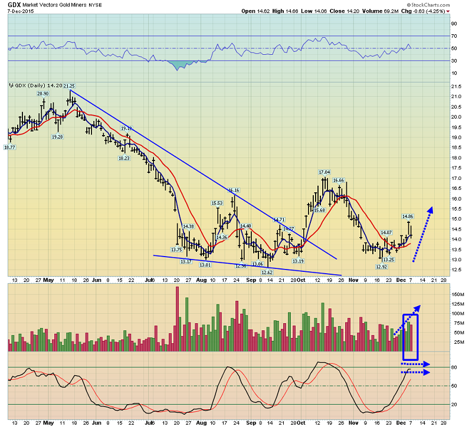Screen dimensions: 472x427
Task: Click the 70 level on the RSI axis
Action: (454, 36)
